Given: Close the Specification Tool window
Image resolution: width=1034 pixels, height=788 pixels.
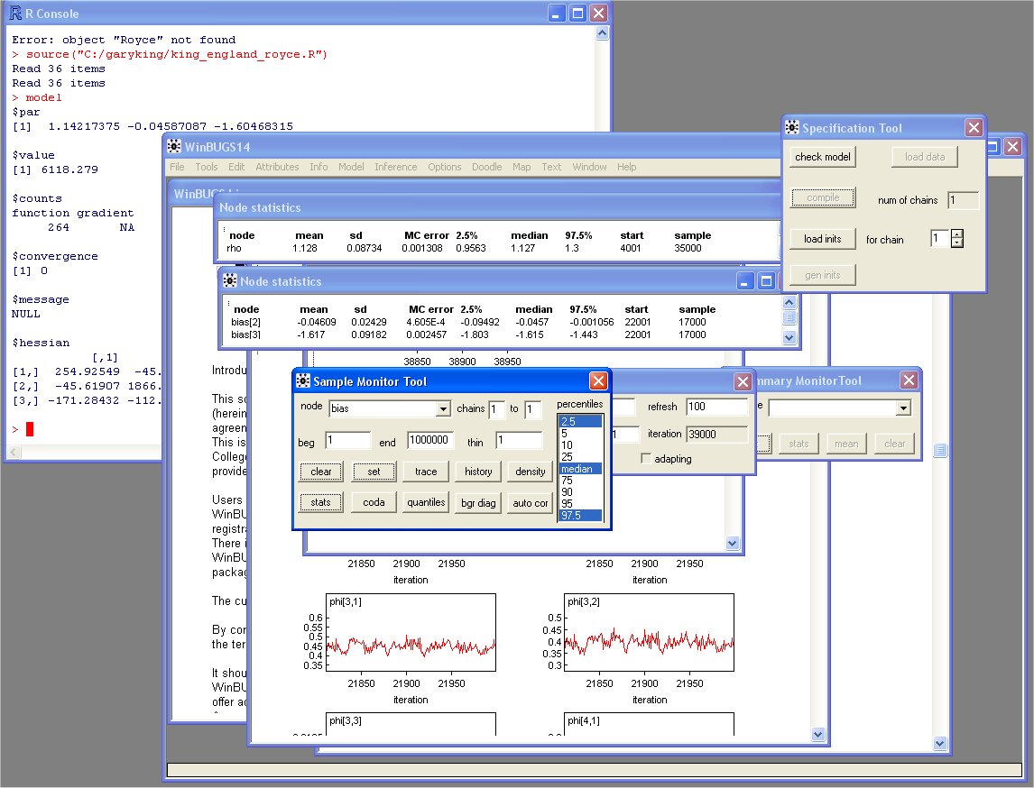Looking at the screenshot, I should [x=974, y=128].
